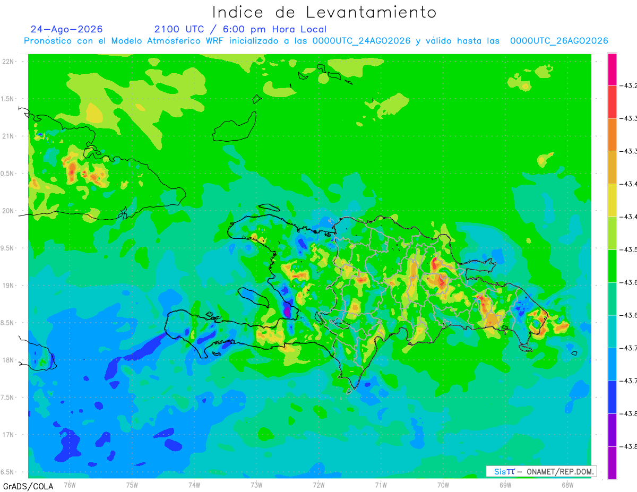Select the orange swatch in the color legend
This screenshot has width=637, height=492.
point(612,135)
